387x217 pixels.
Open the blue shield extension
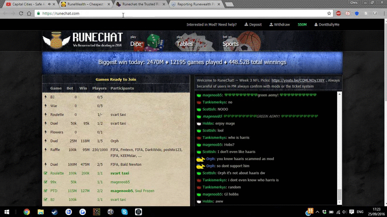[357, 14]
